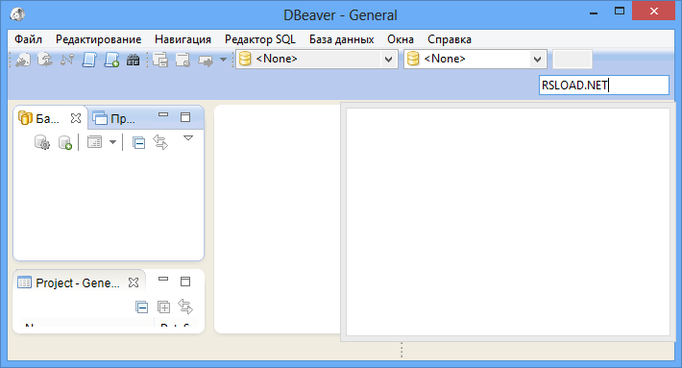Expand all in Project panel
Image resolution: width=682 pixels, height=368 pixels.
tap(163, 307)
